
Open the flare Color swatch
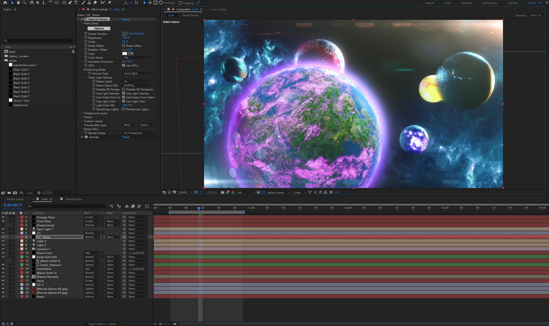point(125,54)
